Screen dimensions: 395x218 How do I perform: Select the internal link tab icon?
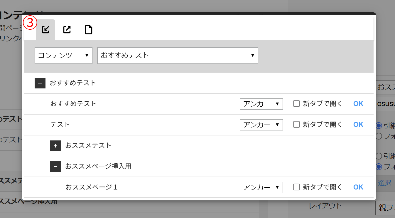click(45, 30)
